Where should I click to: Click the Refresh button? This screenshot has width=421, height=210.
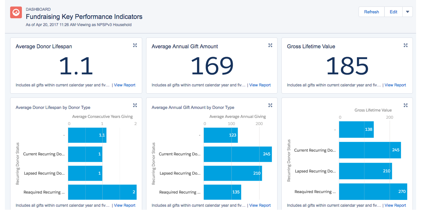[x=371, y=11]
